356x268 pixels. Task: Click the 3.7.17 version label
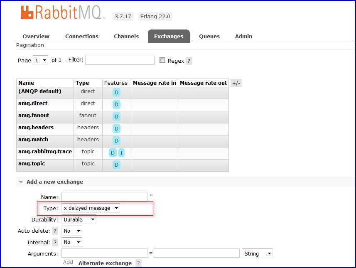point(123,16)
